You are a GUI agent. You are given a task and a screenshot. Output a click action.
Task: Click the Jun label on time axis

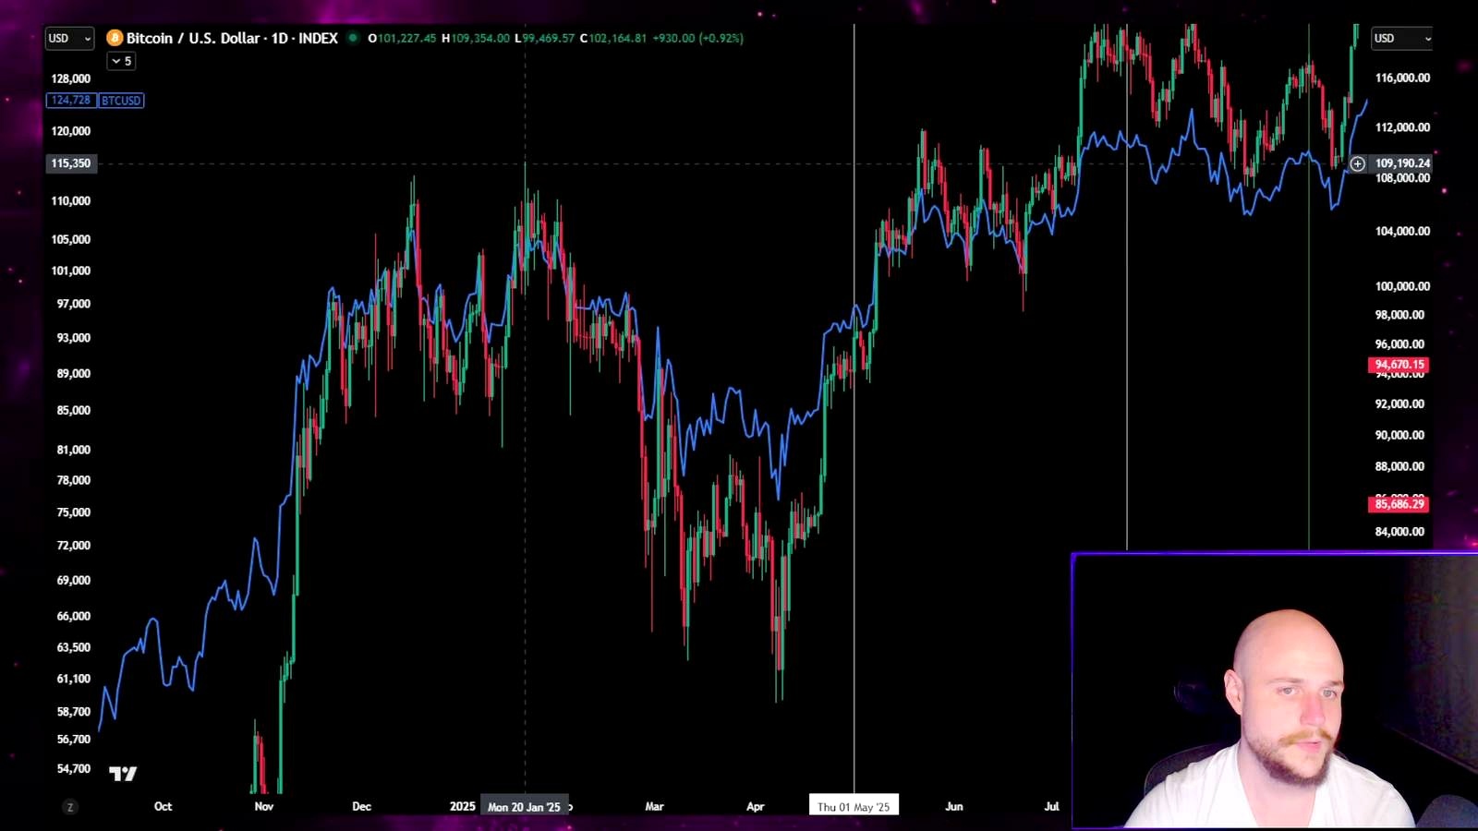954,806
